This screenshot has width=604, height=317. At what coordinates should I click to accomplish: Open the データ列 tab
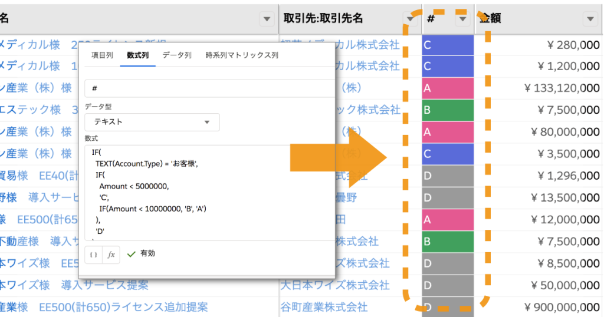[x=177, y=55]
